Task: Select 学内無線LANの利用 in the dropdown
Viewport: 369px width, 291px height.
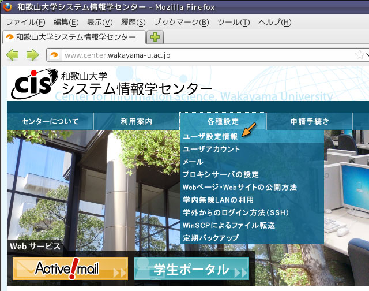Action: pyautogui.click(x=252, y=200)
